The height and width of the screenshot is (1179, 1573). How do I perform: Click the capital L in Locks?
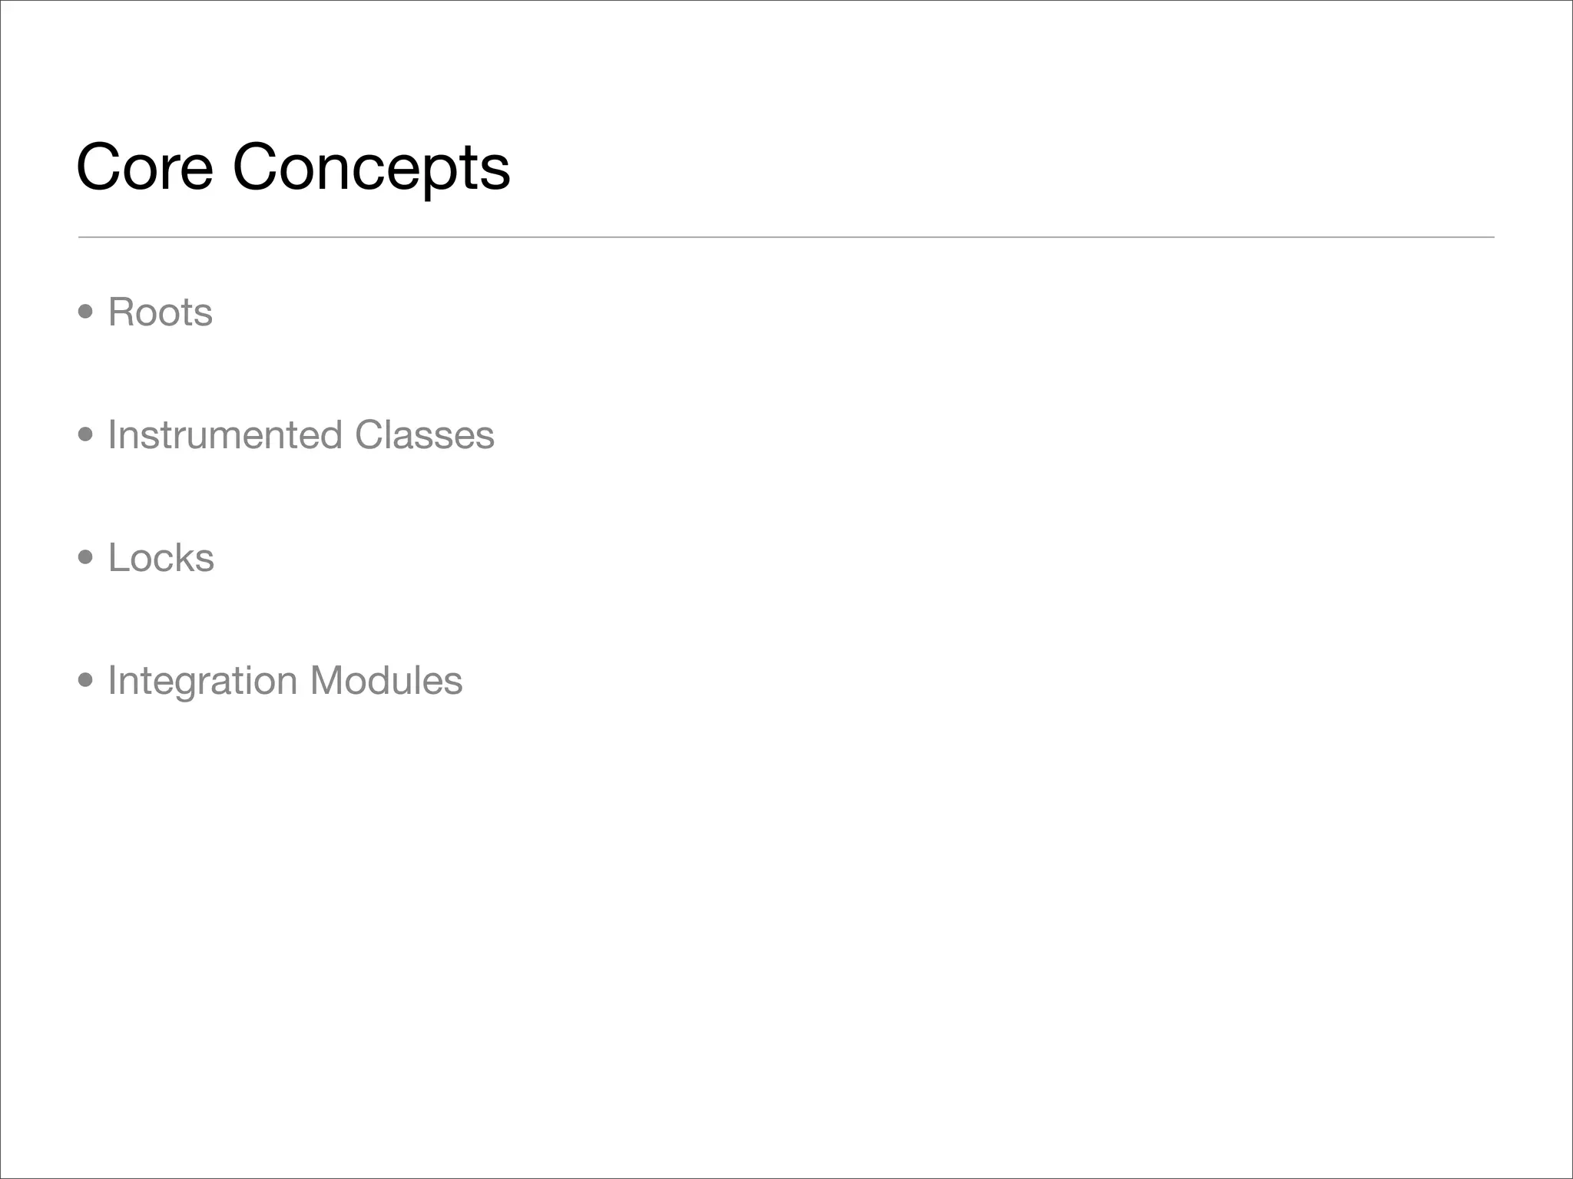coord(118,558)
